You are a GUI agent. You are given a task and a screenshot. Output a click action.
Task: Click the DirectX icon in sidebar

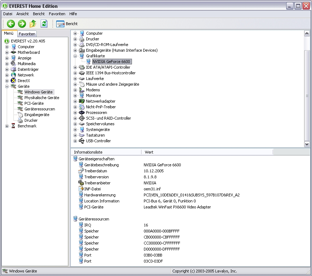(x=13, y=81)
